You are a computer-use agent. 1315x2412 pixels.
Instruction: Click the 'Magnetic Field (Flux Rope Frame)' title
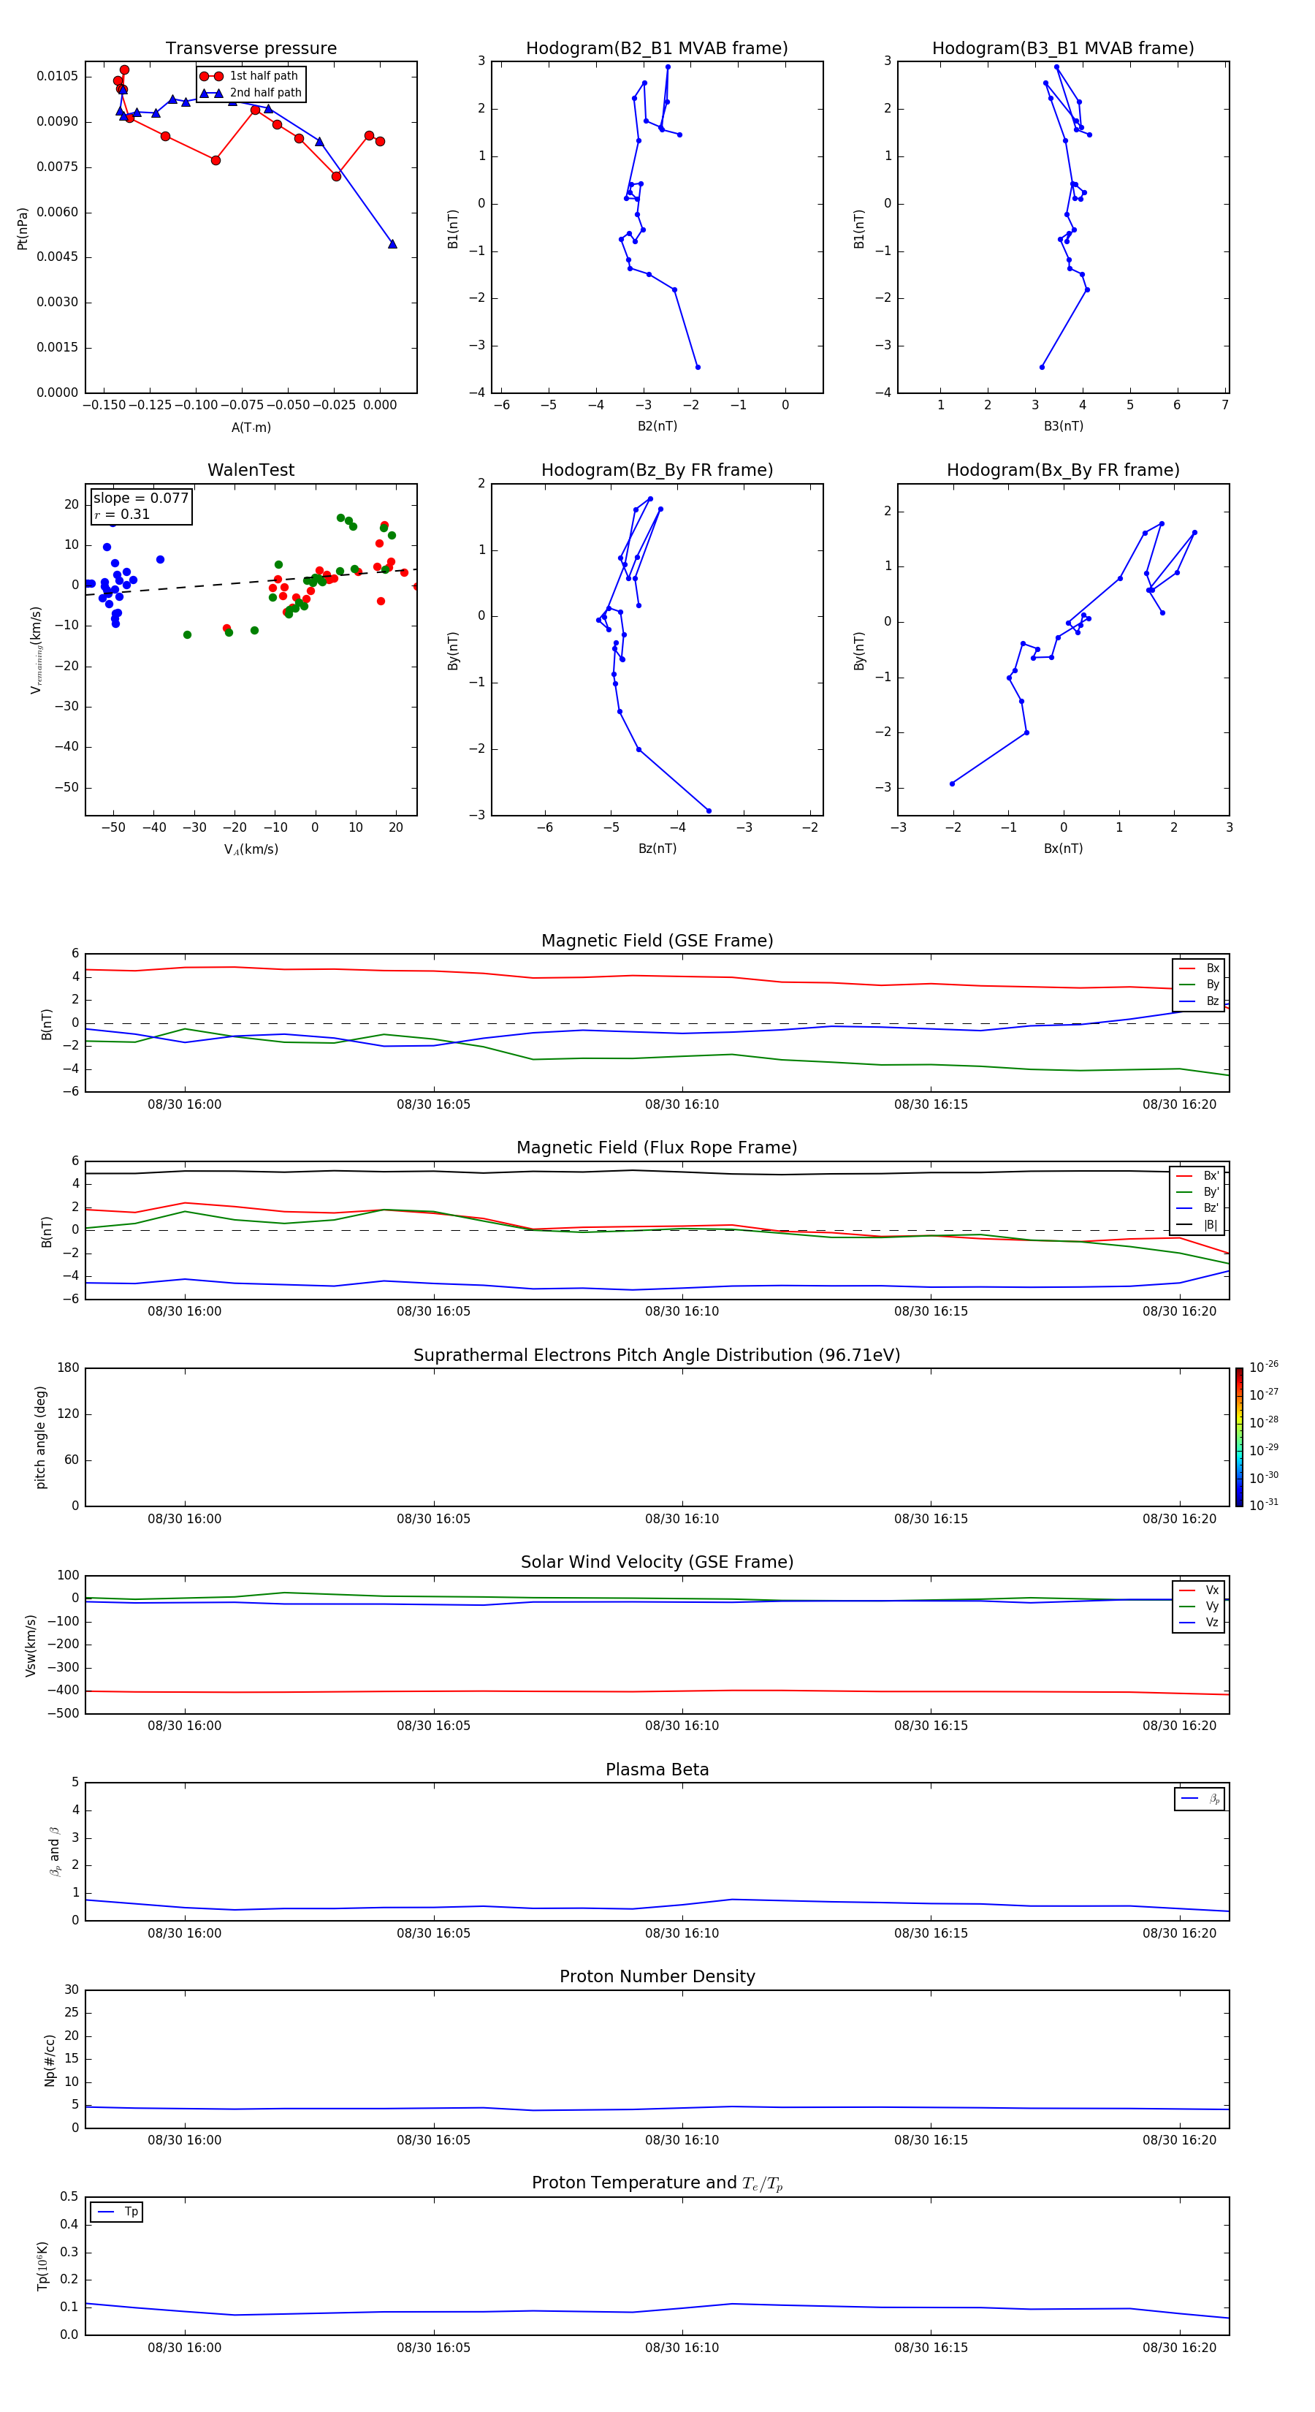coord(657,1148)
